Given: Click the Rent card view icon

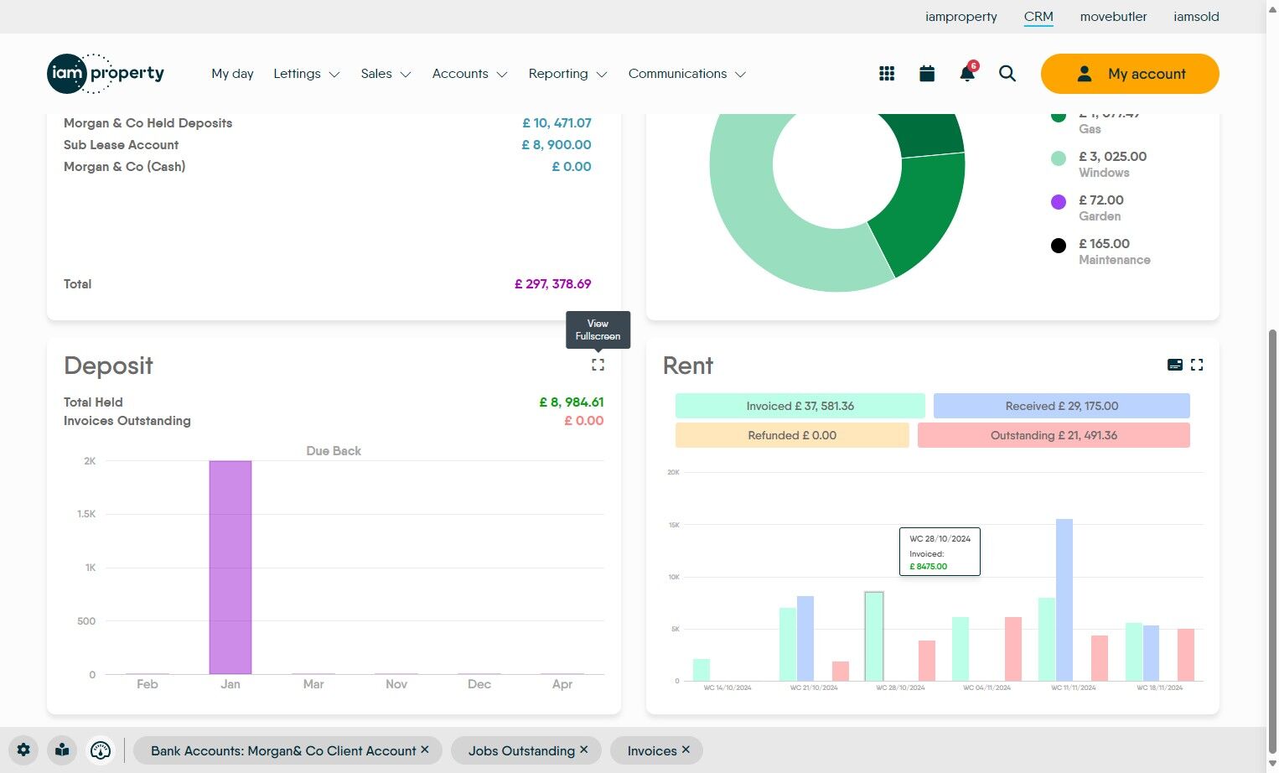Looking at the screenshot, I should point(1175,365).
